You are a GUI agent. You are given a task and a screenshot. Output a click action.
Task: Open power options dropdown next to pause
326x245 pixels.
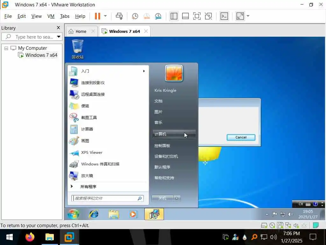(x=105, y=16)
